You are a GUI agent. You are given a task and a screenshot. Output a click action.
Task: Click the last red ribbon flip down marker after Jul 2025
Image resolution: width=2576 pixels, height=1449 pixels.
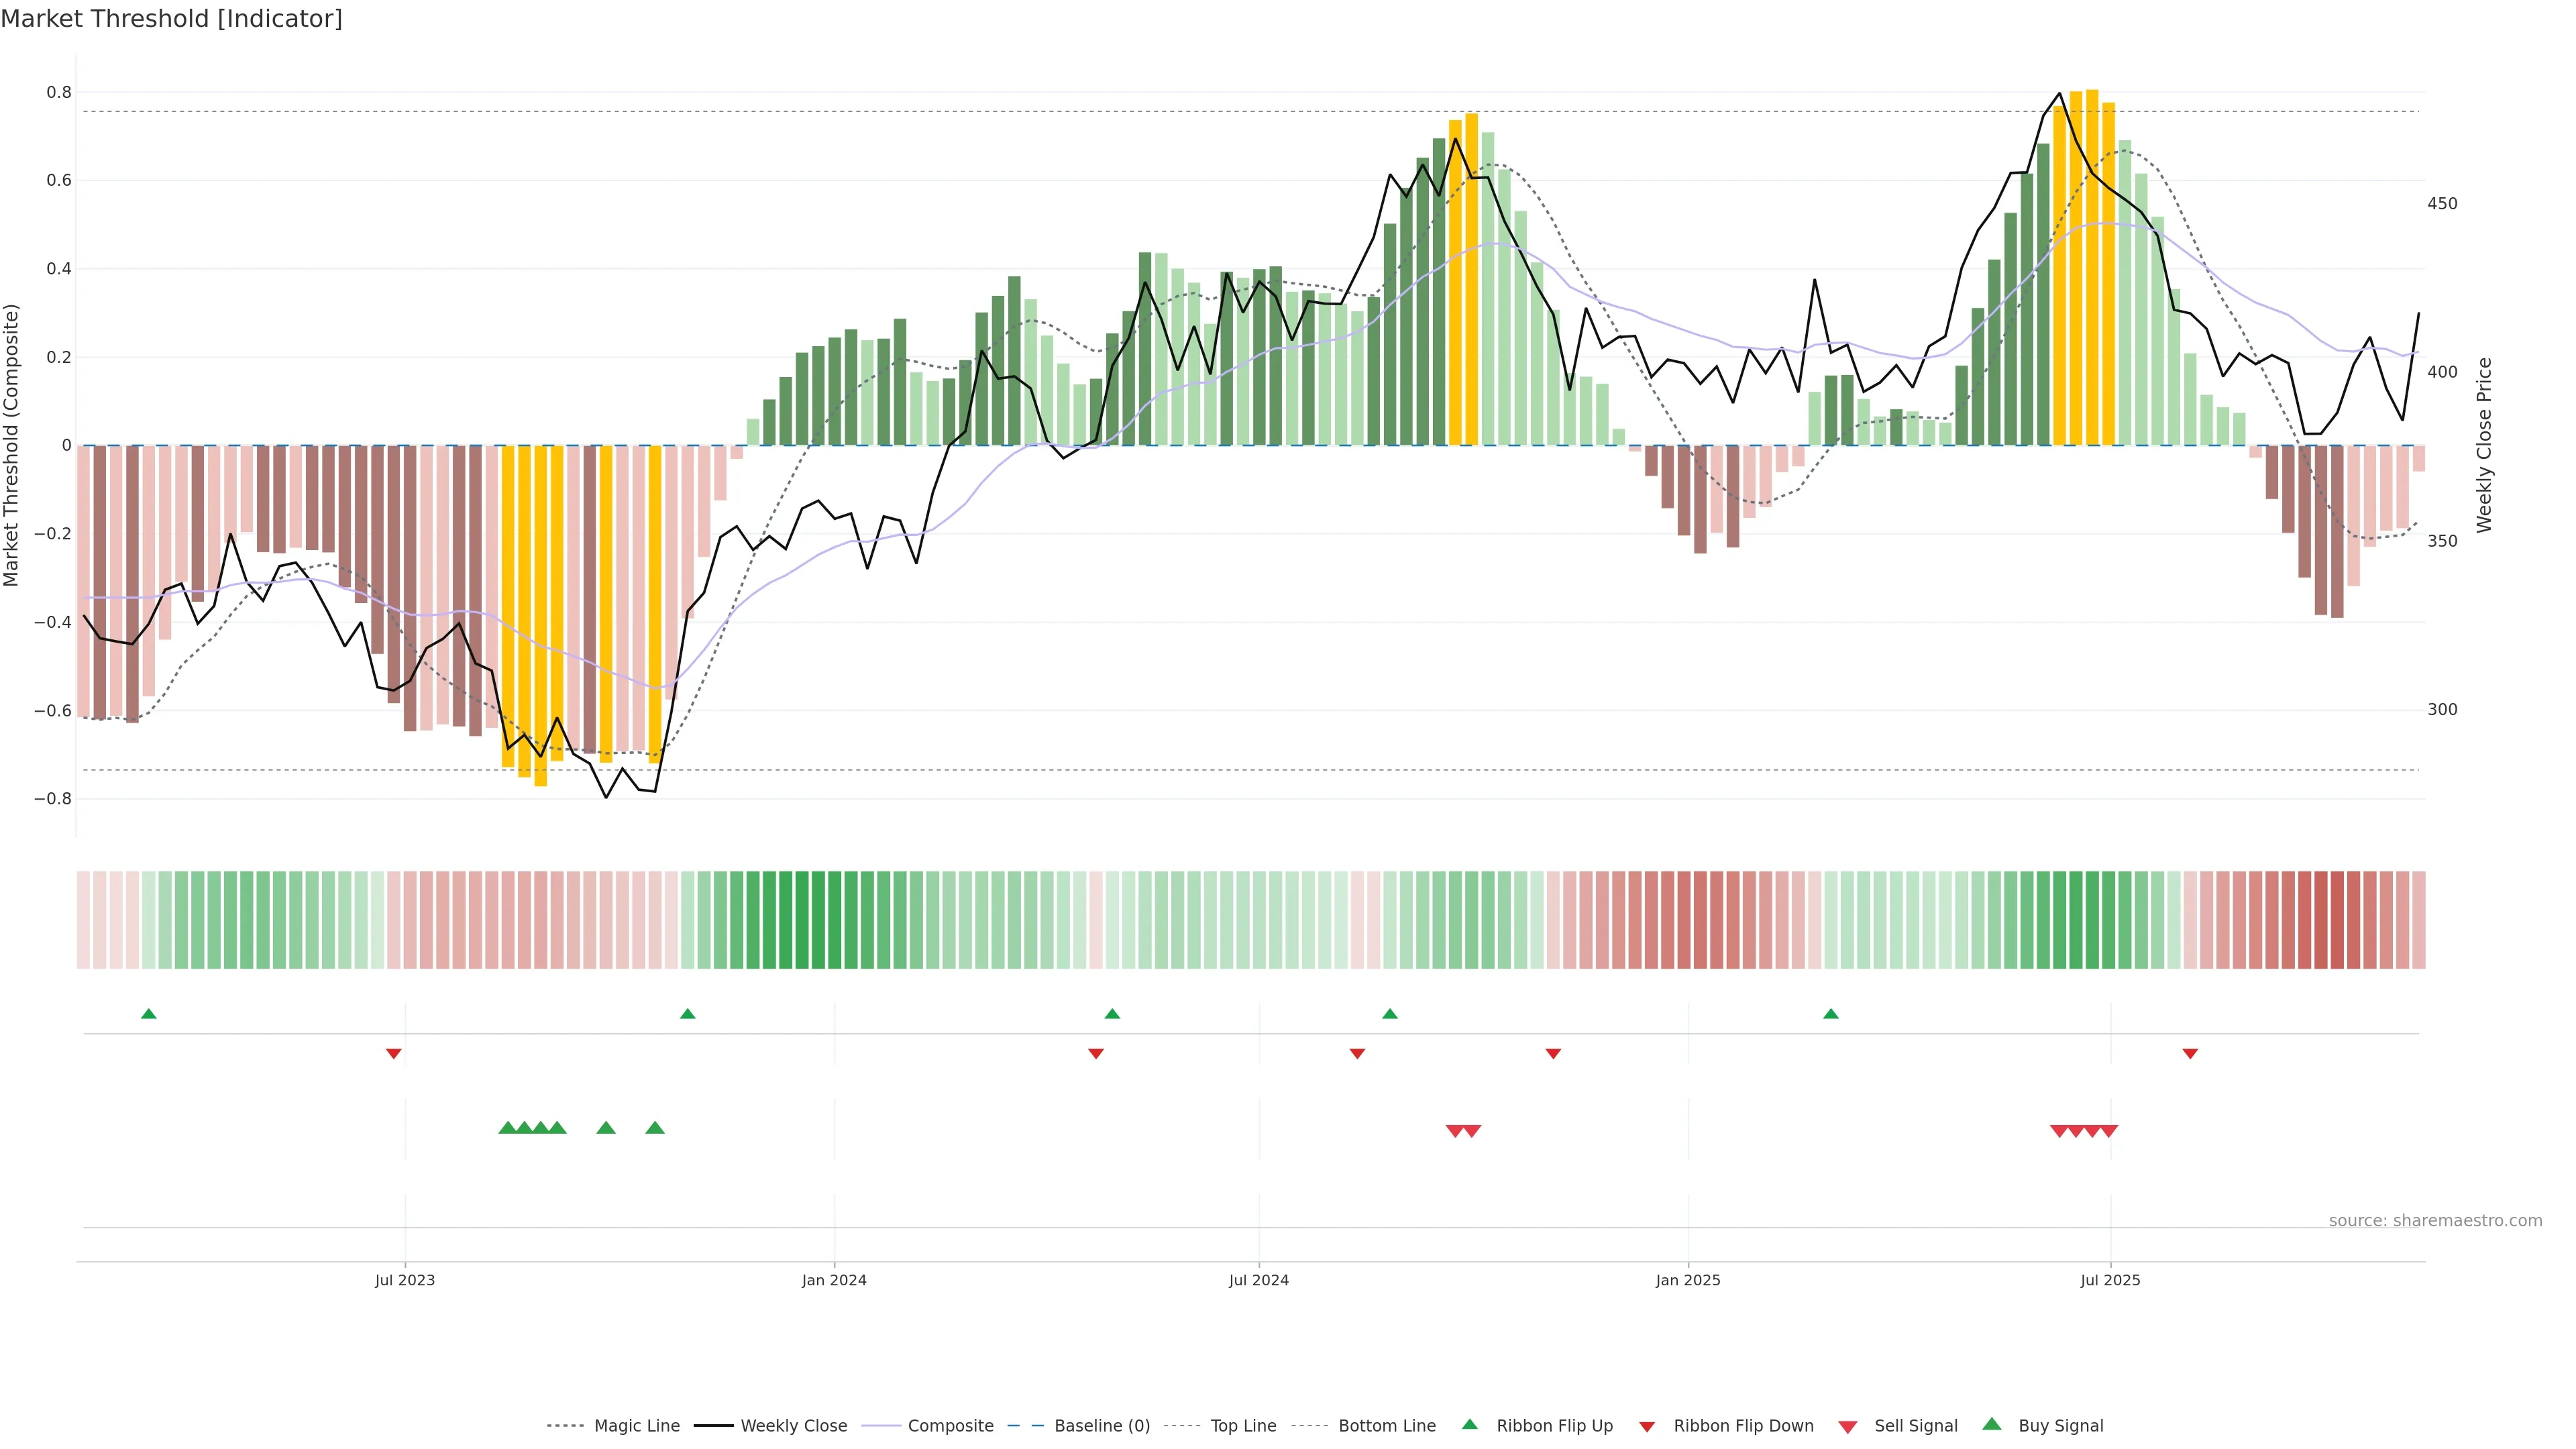[2190, 1053]
